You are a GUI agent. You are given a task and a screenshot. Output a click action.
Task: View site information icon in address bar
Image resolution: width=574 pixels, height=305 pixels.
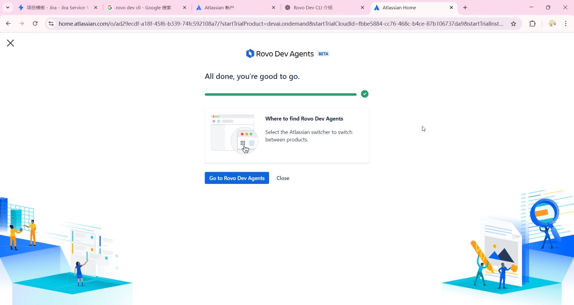pyautogui.click(x=51, y=24)
